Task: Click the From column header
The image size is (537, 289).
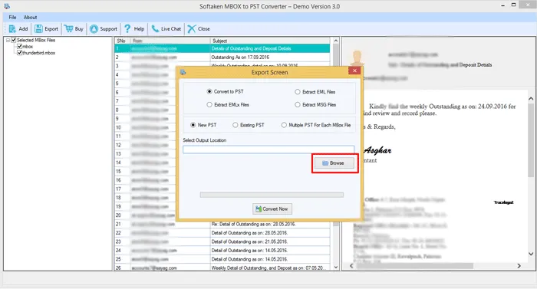Action: [x=170, y=41]
